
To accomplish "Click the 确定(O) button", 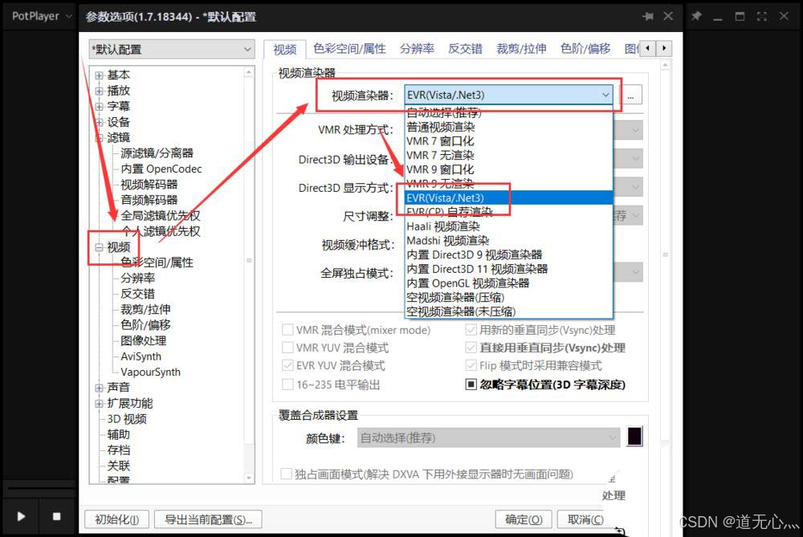I will [524, 519].
